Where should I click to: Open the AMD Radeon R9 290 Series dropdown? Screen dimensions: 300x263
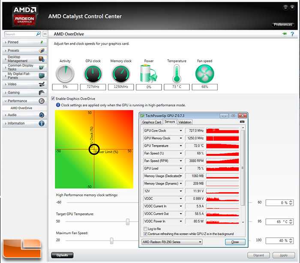tap(172, 242)
